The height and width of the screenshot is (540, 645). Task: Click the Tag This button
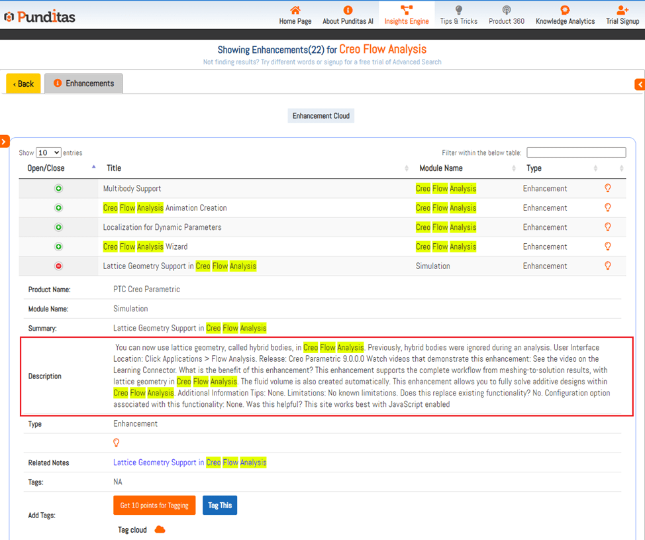coord(220,506)
